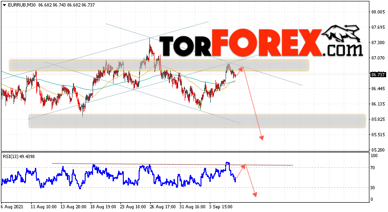Select the upper gray resistance zone rectangle
The width and height of the screenshot is (388, 212).
point(159,65)
